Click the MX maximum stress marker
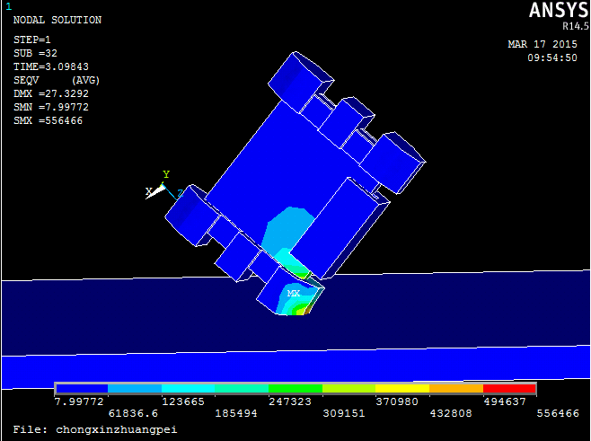This screenshot has width=591, height=441. 294,294
